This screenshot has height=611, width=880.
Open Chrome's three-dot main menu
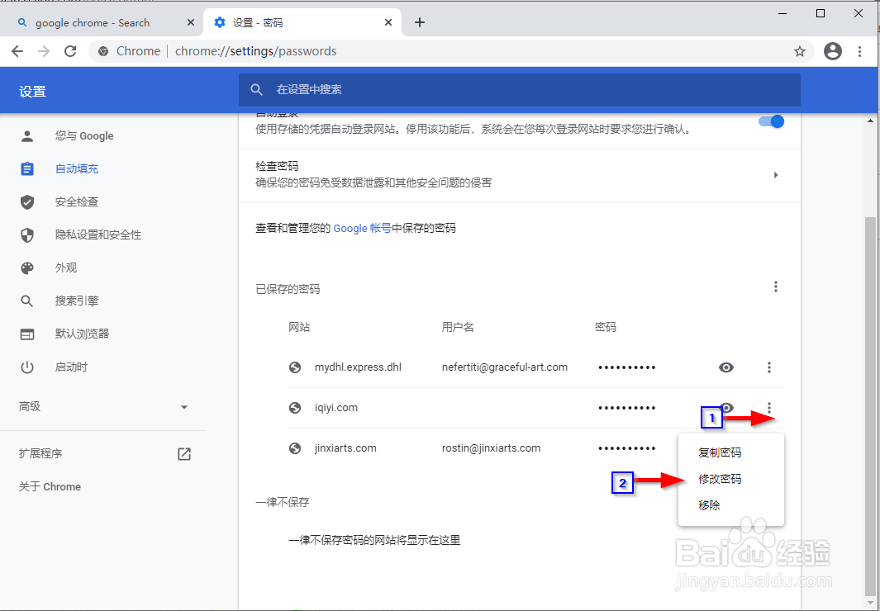point(860,51)
